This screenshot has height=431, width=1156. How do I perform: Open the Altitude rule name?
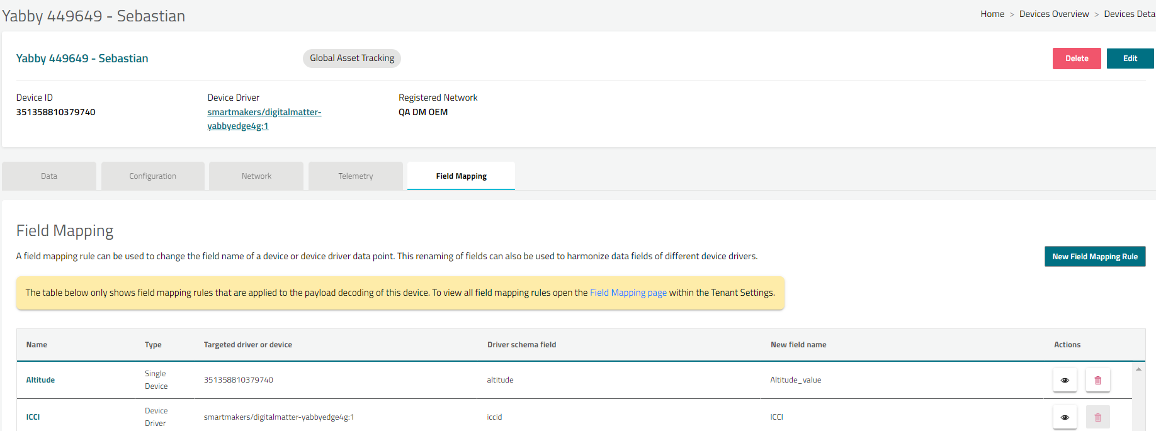click(40, 380)
